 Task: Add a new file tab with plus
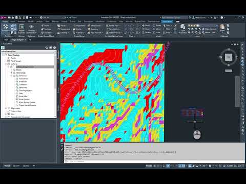click(x=30, y=40)
